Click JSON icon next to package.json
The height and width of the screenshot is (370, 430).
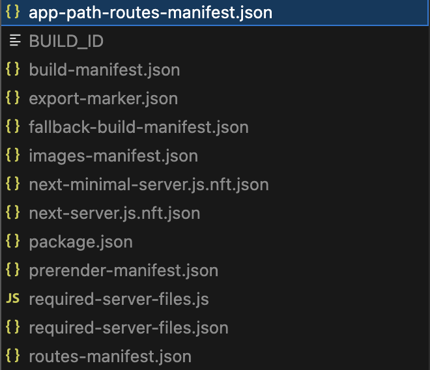[x=12, y=242]
